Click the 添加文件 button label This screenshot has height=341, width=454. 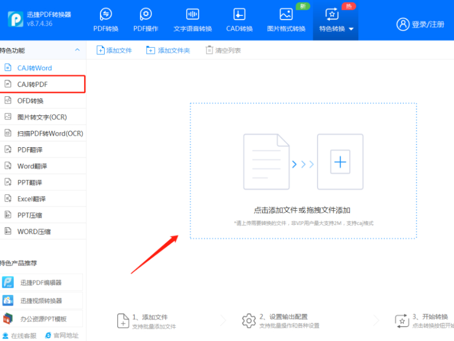pos(119,50)
